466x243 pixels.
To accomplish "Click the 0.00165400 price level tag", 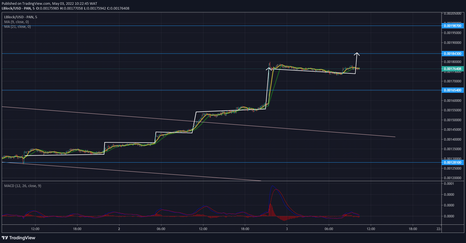I will pos(452,90).
